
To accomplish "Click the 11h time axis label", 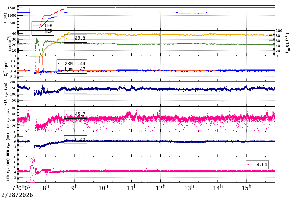I will 132,188.
